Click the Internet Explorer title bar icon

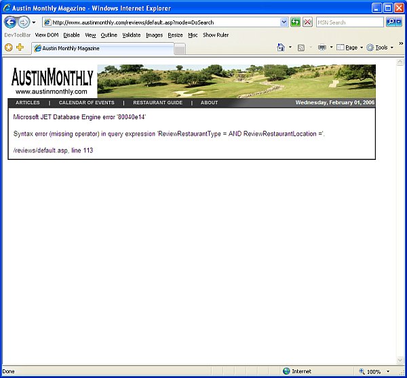pos(7,8)
